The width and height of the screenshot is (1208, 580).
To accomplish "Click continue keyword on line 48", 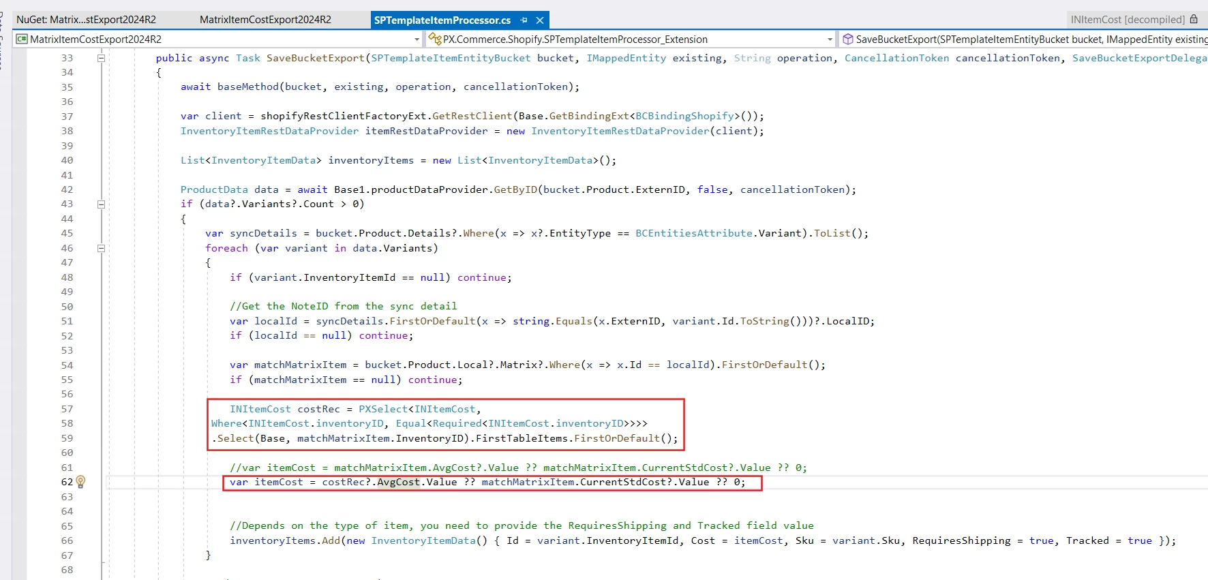I will pos(482,277).
